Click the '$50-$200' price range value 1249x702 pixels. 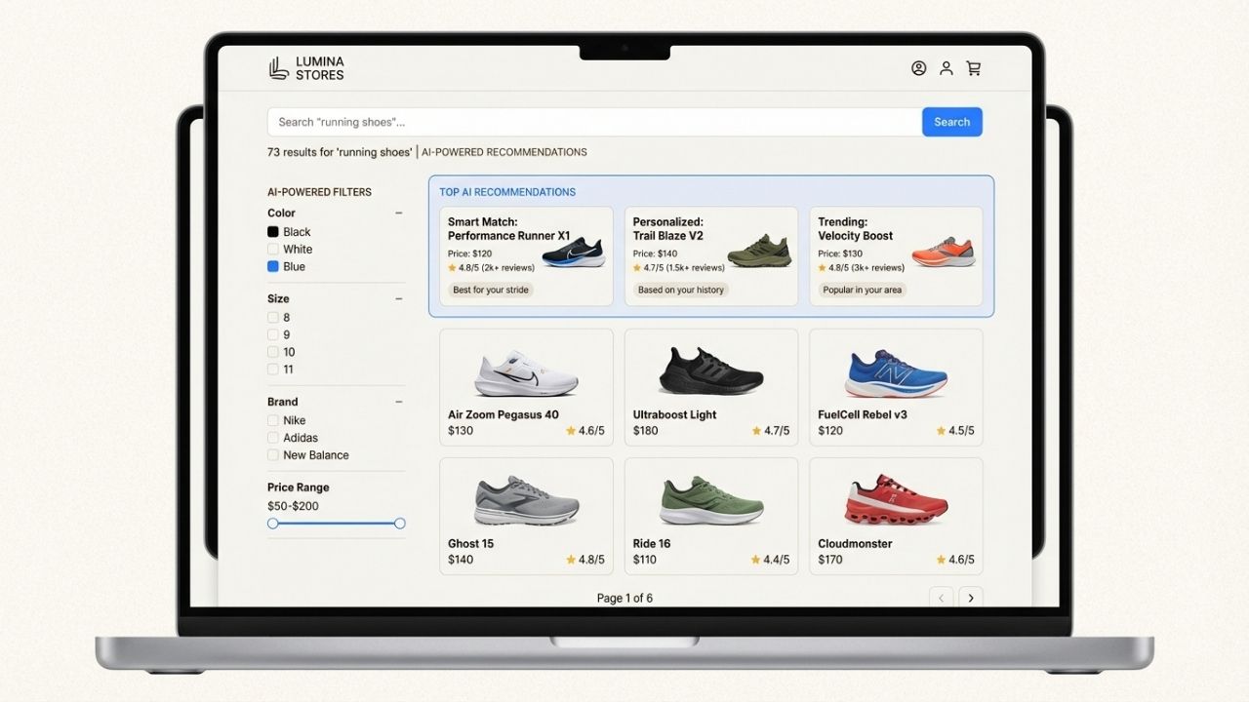(x=293, y=506)
